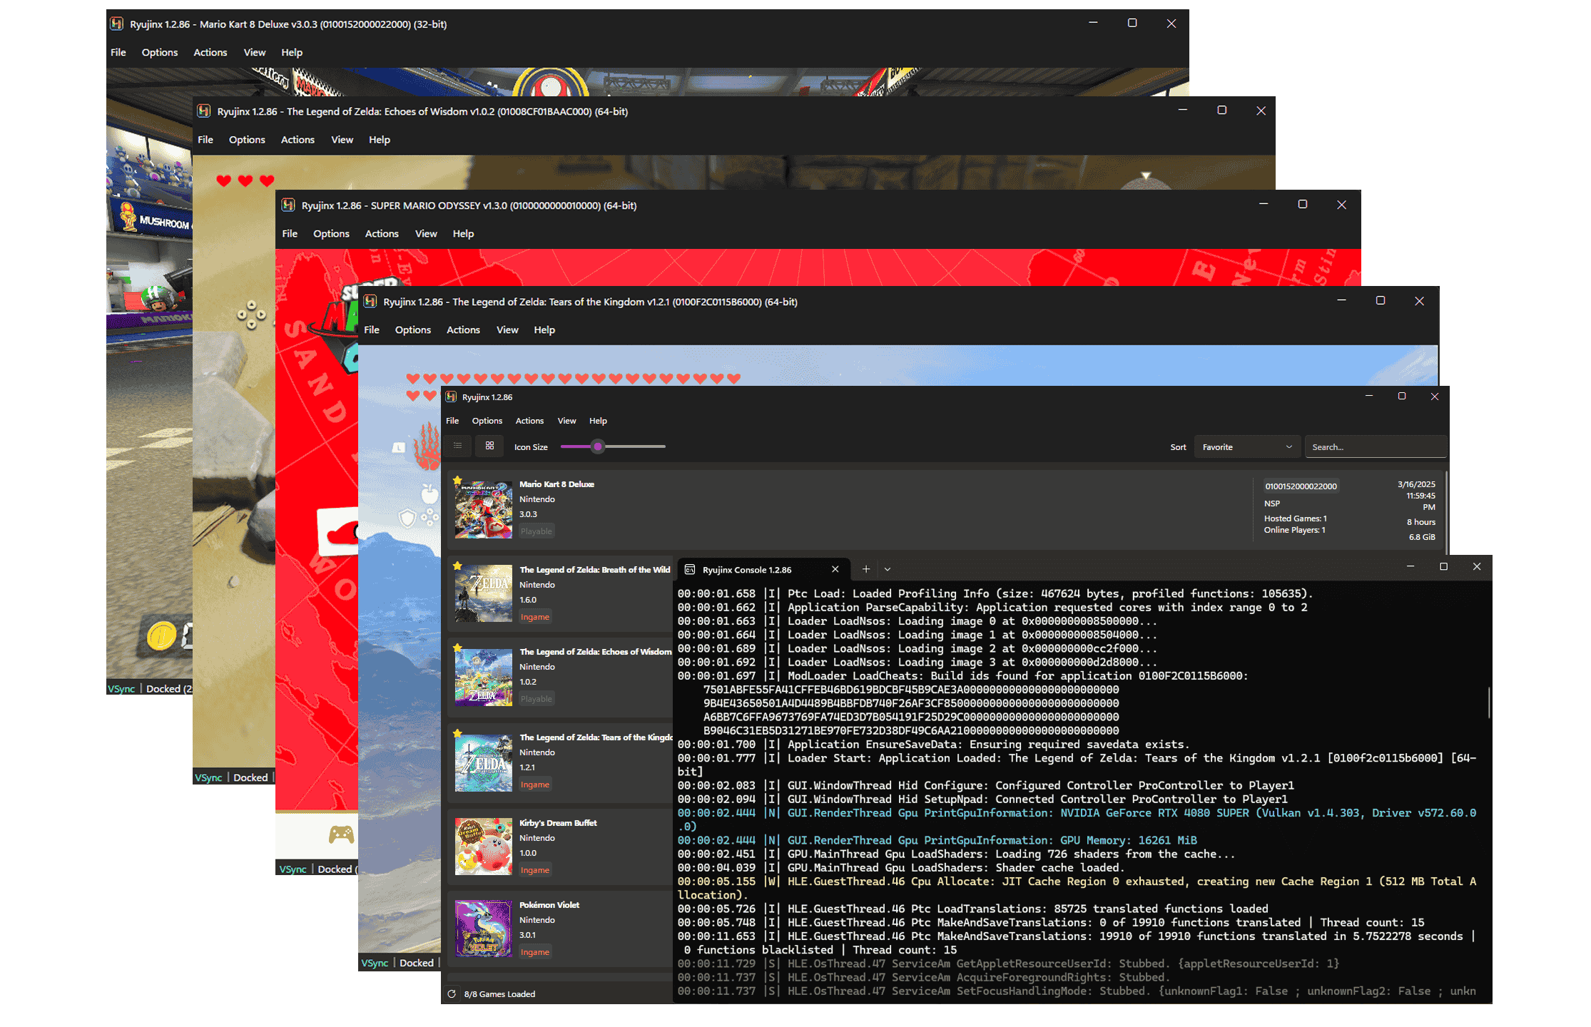
Task: Click Docked mode in Super Mario Odyssey status bar
Action: [x=334, y=869]
